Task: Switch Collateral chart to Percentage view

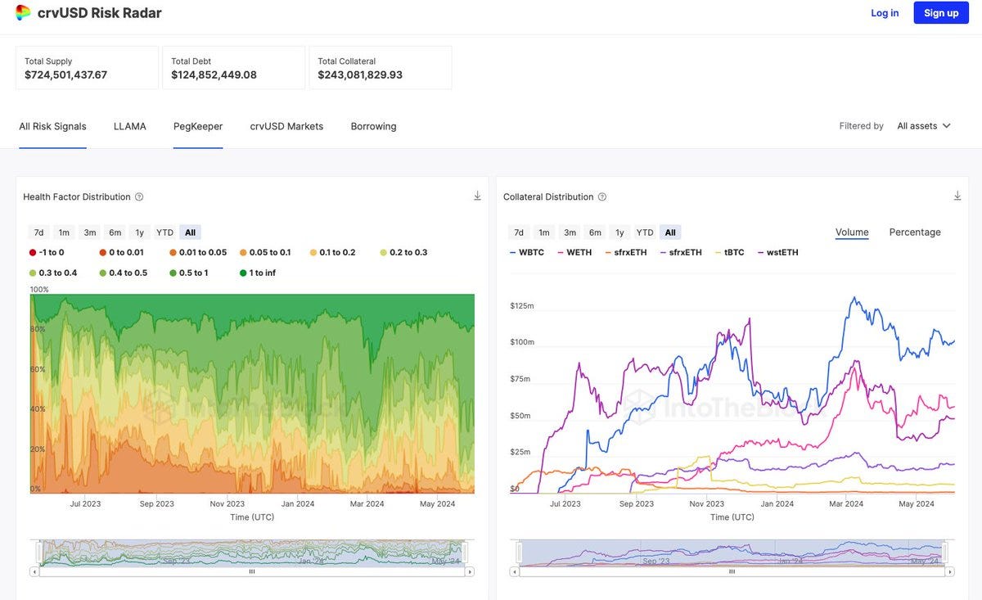Action: click(915, 232)
